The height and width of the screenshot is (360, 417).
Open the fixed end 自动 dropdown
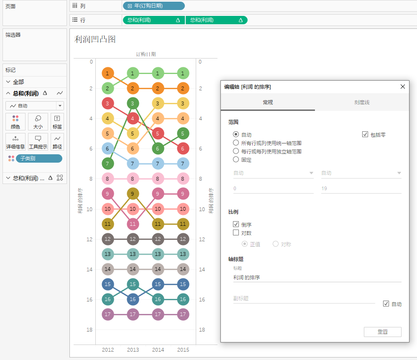click(x=361, y=173)
